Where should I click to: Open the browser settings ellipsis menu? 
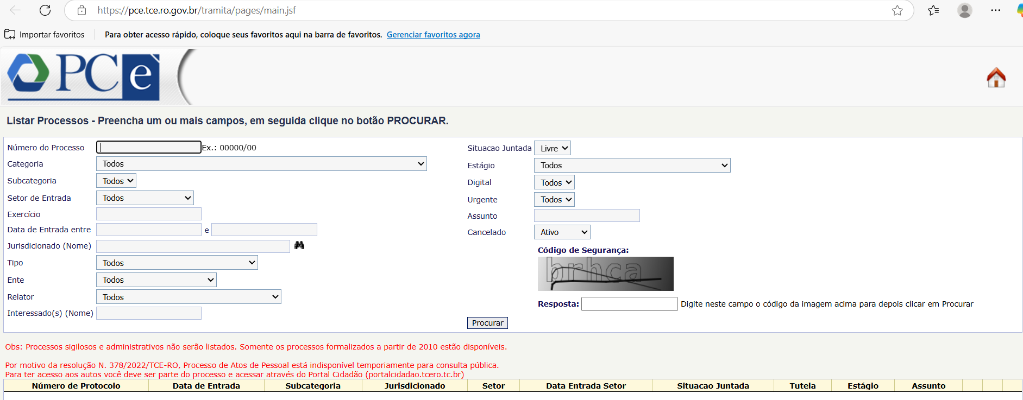click(x=995, y=10)
